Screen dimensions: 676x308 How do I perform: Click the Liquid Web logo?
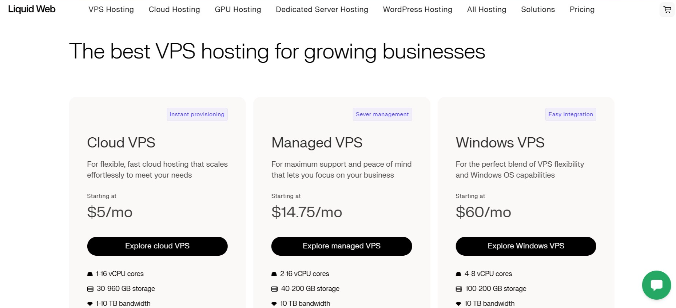click(32, 9)
